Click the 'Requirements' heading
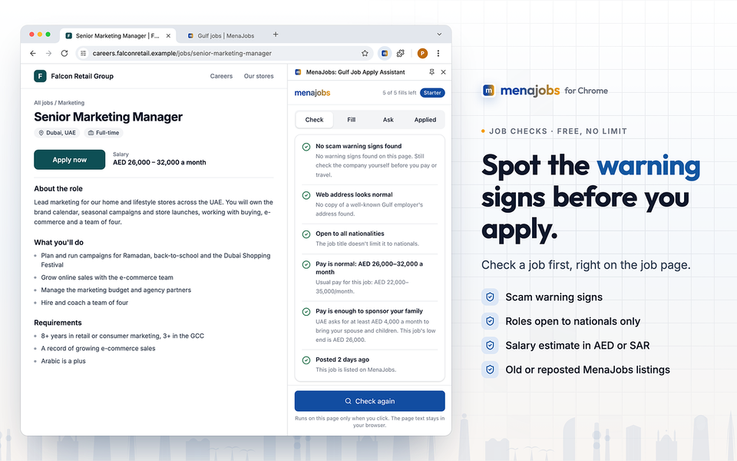 tap(58, 323)
